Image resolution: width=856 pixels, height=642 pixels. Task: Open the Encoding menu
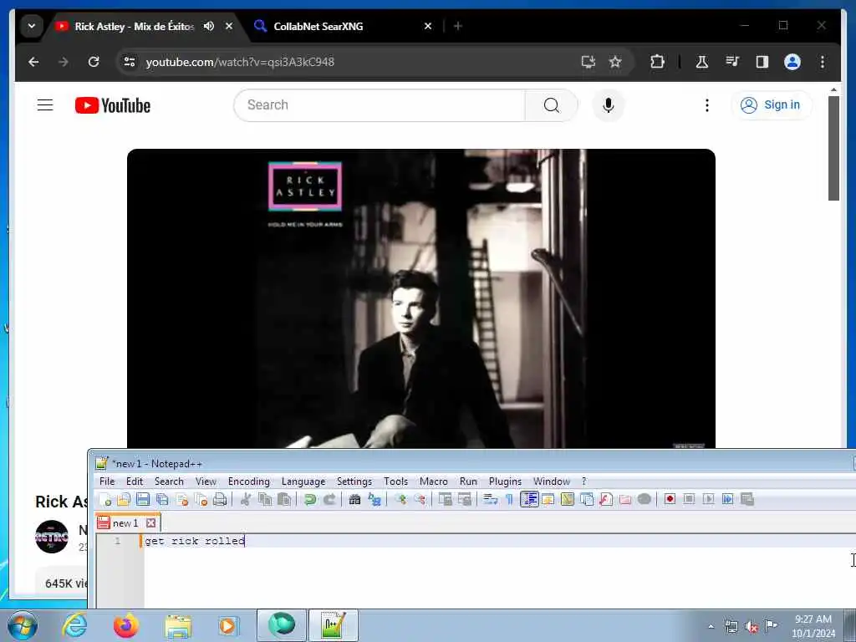click(x=249, y=481)
